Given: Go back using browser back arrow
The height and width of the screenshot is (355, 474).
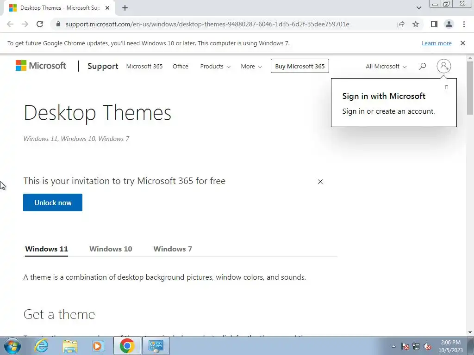Looking at the screenshot, I should pos(10,24).
